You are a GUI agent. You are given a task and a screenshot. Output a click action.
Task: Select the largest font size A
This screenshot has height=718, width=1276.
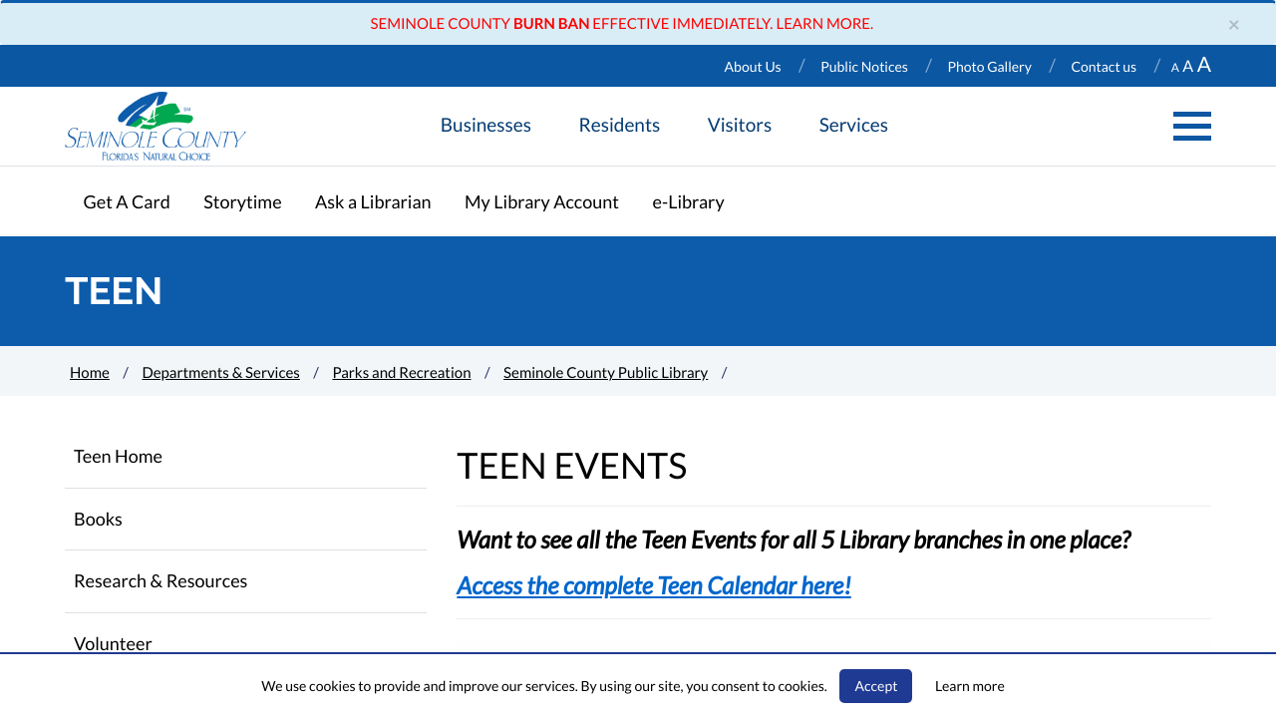[1204, 65]
